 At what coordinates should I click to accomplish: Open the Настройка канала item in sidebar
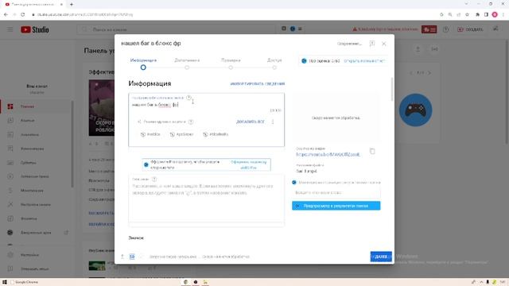coord(36,205)
